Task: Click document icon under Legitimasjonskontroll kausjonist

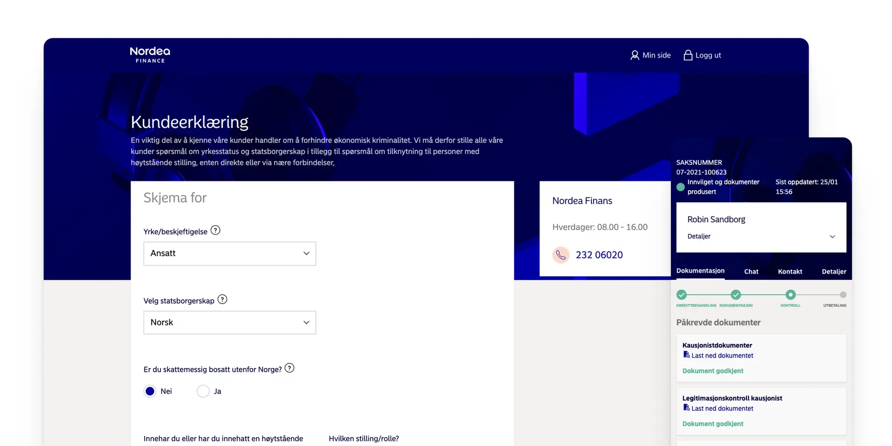Action: point(686,407)
